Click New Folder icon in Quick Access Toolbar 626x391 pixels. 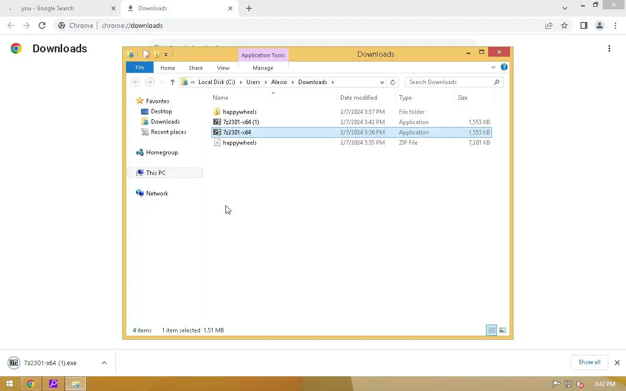[x=156, y=54]
